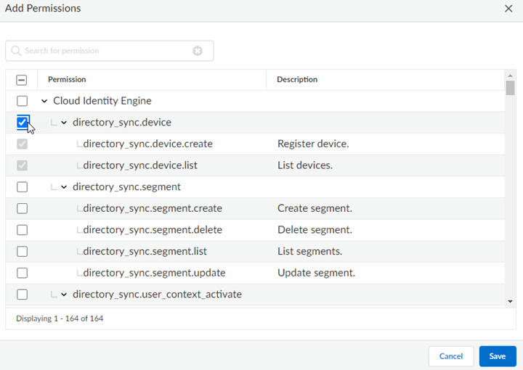Click the scroll down arrow on the list
Image resolution: width=523 pixels, height=370 pixels.
tap(510, 301)
